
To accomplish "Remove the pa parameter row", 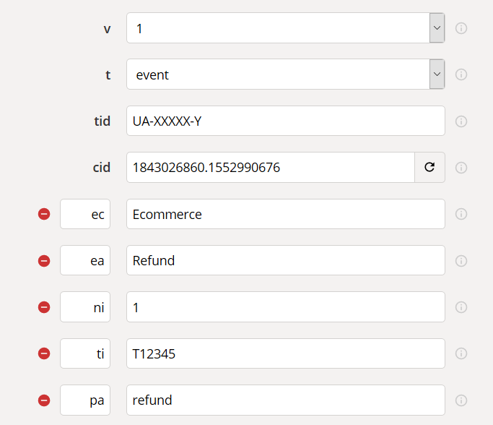I will pyautogui.click(x=44, y=400).
